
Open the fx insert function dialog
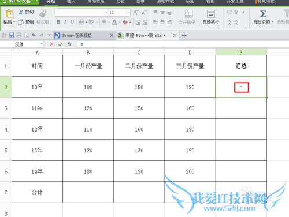pos(69,44)
